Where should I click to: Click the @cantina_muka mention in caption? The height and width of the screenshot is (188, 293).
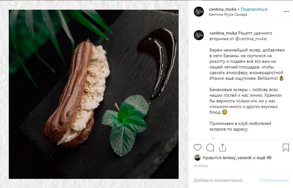tap(250, 39)
